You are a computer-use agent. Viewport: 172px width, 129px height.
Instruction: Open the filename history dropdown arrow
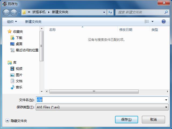166,100
